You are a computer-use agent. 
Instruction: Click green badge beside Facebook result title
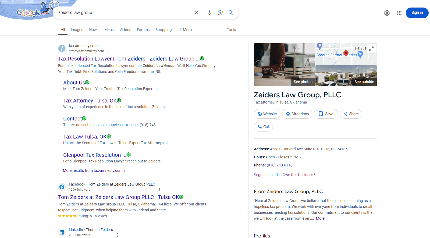[181, 197]
